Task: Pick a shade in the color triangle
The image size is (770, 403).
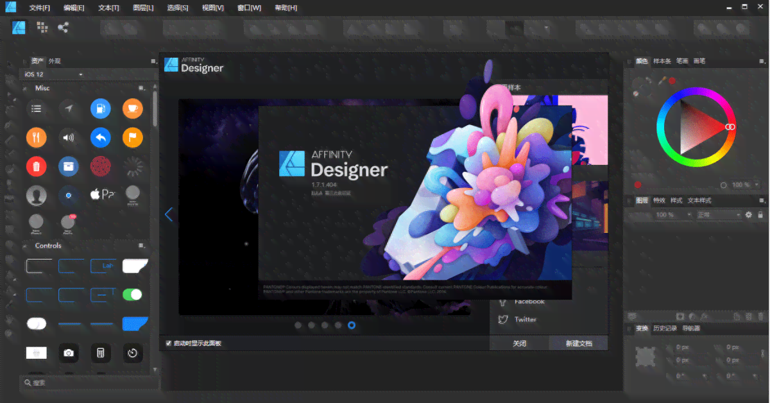Action: point(697,127)
